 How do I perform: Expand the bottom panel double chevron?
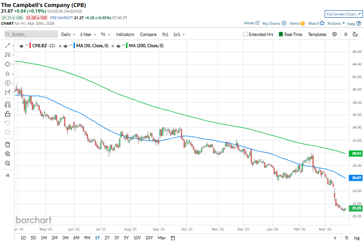point(335,238)
